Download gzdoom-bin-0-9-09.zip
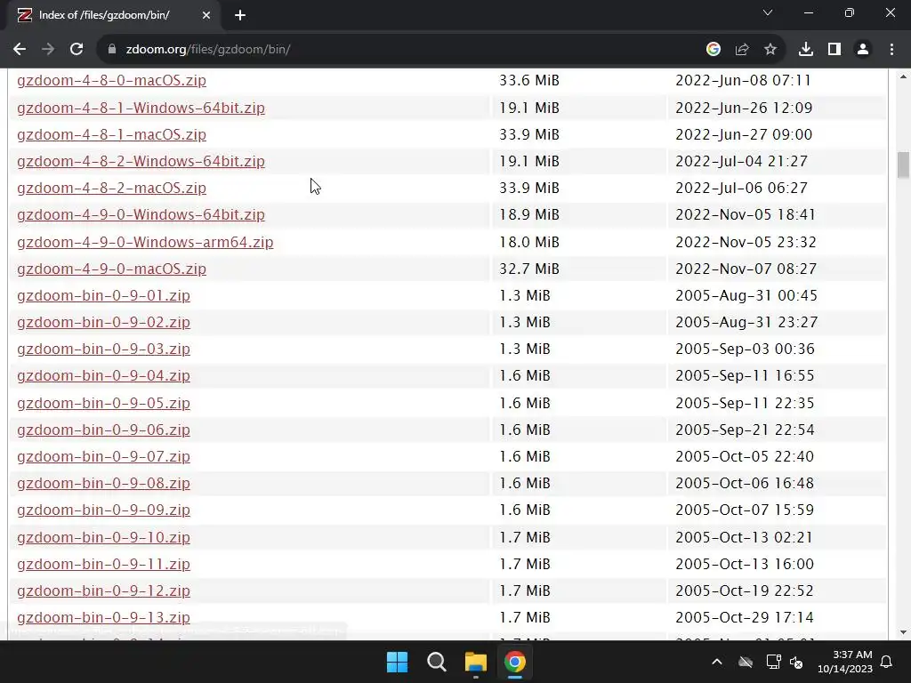911x683 pixels. pyautogui.click(x=103, y=510)
